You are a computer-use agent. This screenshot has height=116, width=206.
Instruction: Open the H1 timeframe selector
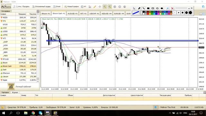(x=84, y=6)
